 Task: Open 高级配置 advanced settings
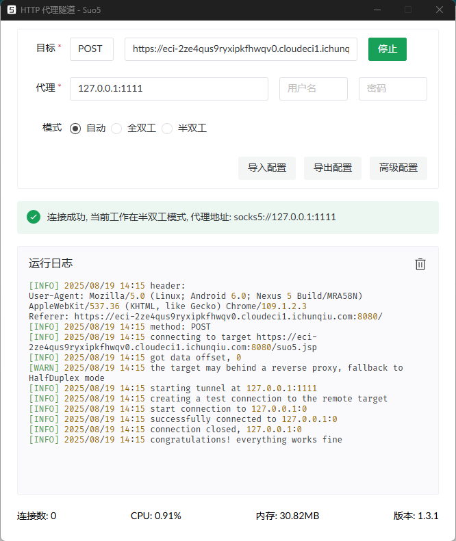tap(398, 168)
